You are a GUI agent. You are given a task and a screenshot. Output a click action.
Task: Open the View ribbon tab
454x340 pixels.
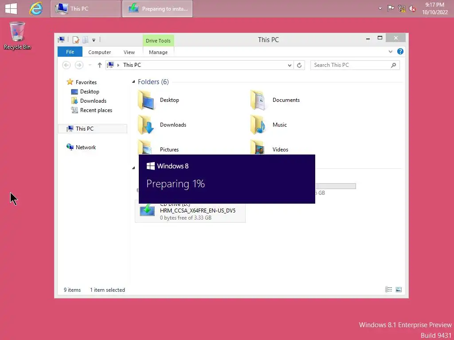point(129,52)
